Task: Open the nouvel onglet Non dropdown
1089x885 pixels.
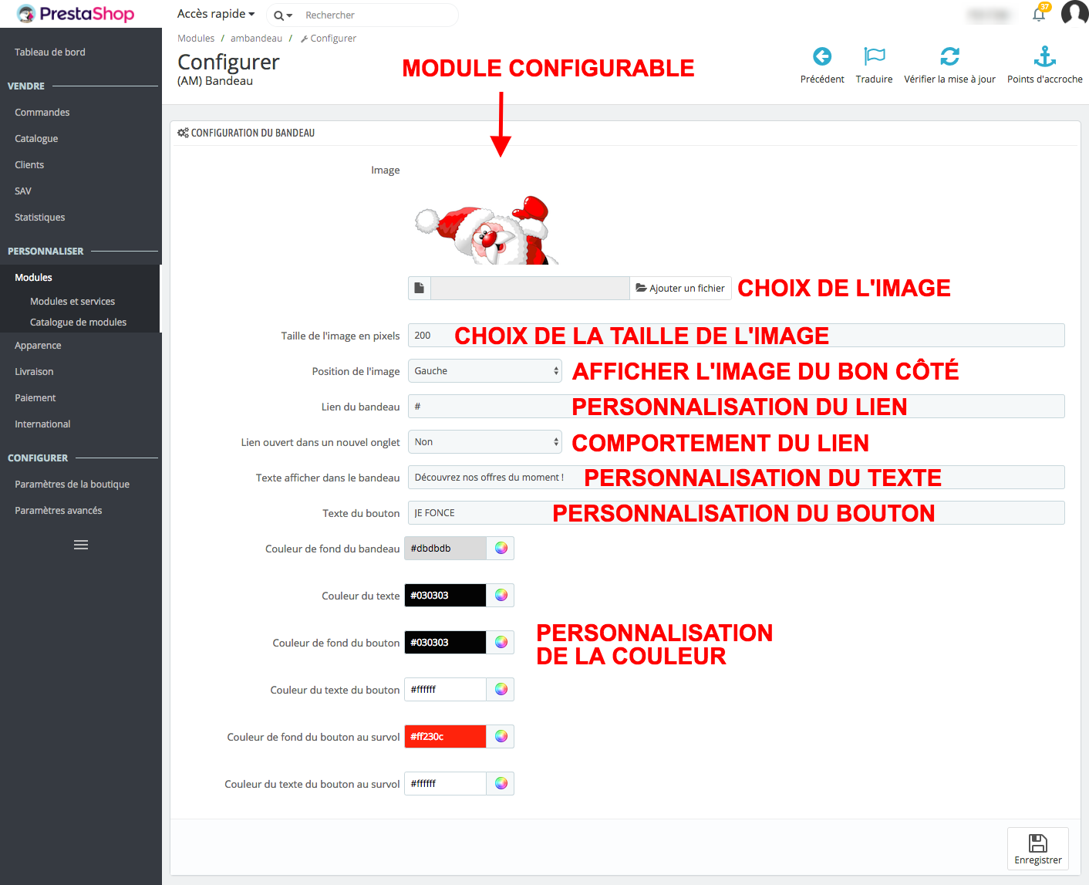Action: coord(485,442)
